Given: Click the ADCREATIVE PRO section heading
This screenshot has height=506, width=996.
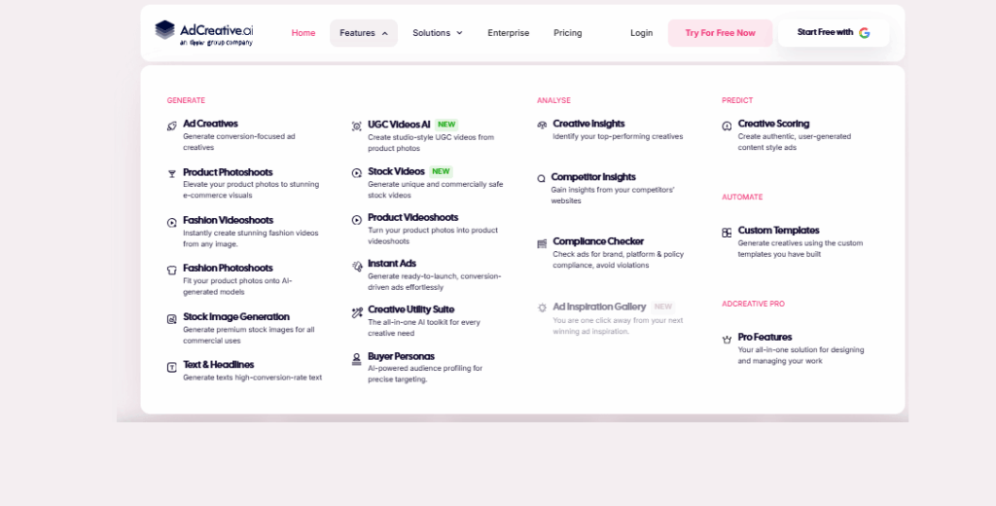Looking at the screenshot, I should point(754,304).
